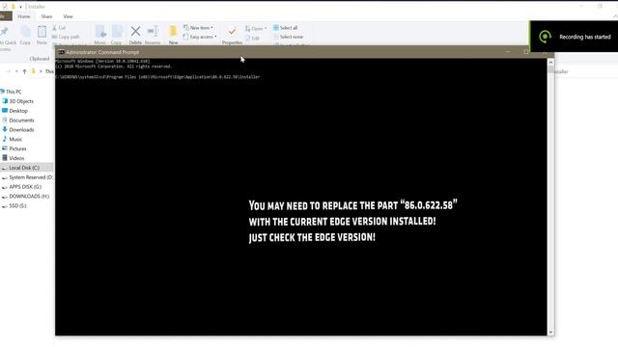
Task: Click Select all in the ribbon
Action: coord(286,28)
